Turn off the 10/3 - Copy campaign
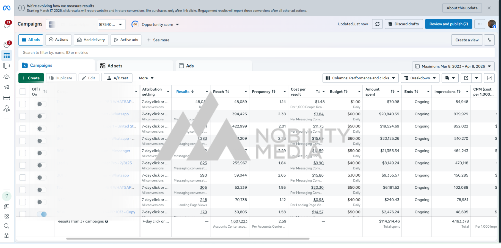Image resolution: width=501 pixels, height=248 pixels. (42, 214)
